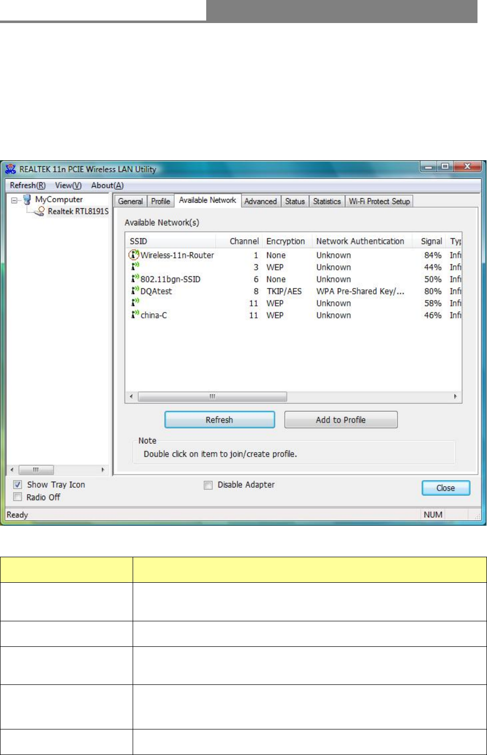Click the Refresh button
Image resolution: width=487 pixels, height=755 pixels.
tap(220, 420)
